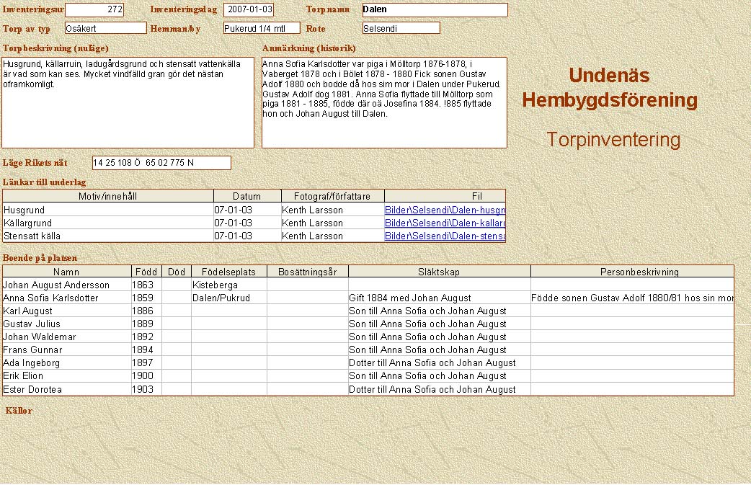Select the Johan August Andersson name cell
This screenshot has height=485, width=751.
[66, 285]
